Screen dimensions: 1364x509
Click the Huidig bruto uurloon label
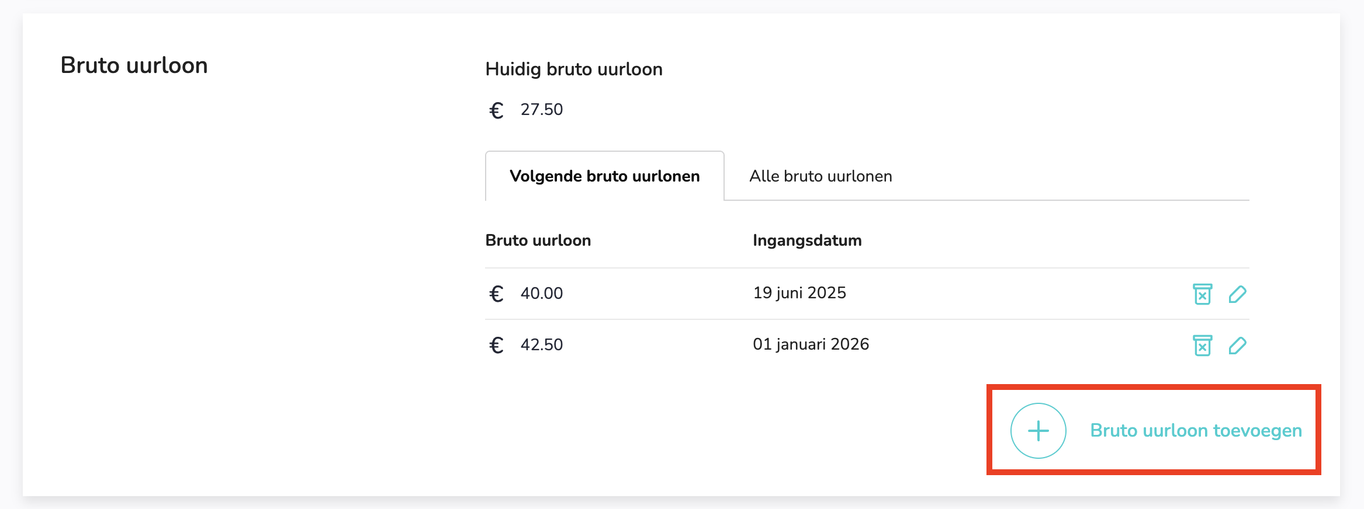574,69
